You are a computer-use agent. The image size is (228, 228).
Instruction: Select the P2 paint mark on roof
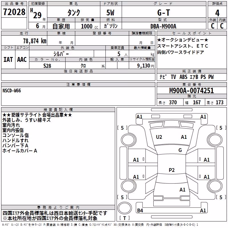point(172,170)
